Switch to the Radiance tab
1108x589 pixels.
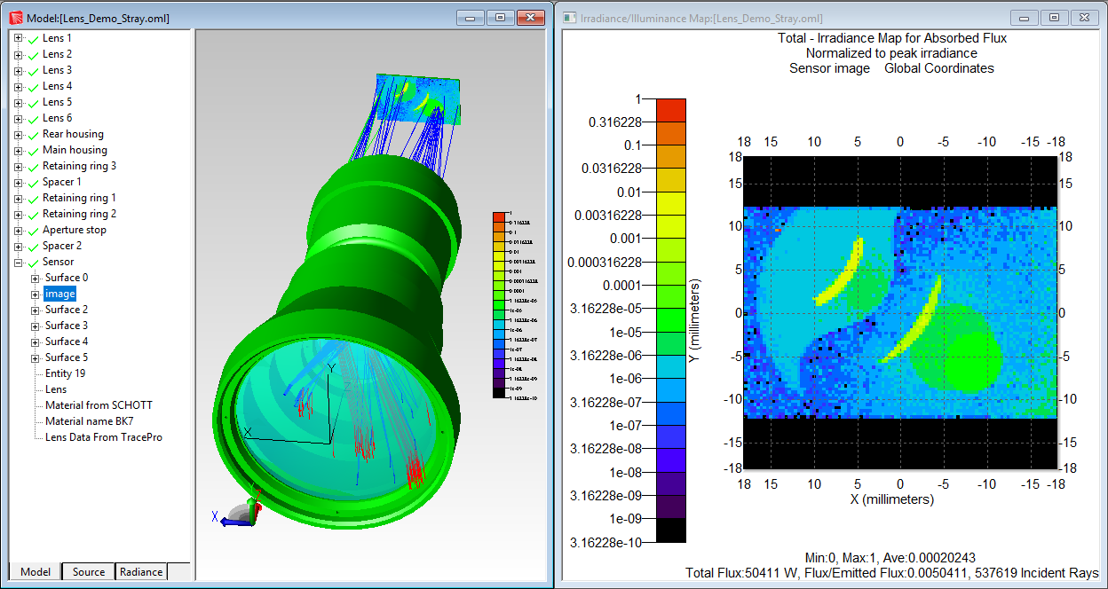coord(140,572)
